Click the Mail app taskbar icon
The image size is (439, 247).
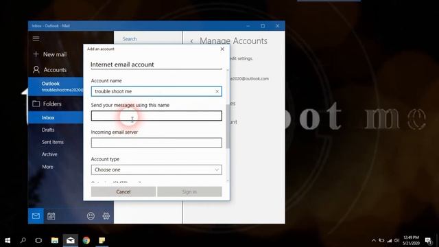[71, 240]
